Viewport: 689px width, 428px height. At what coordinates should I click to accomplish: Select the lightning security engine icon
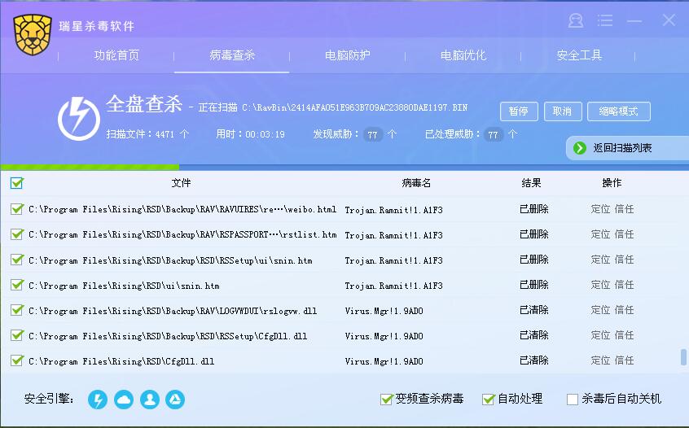(x=98, y=400)
